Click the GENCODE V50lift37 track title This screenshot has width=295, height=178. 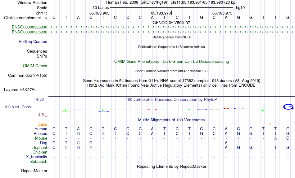(x=171, y=23)
